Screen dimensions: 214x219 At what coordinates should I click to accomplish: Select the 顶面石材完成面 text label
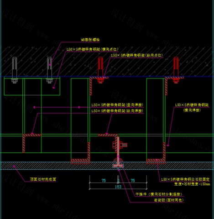point(43,179)
